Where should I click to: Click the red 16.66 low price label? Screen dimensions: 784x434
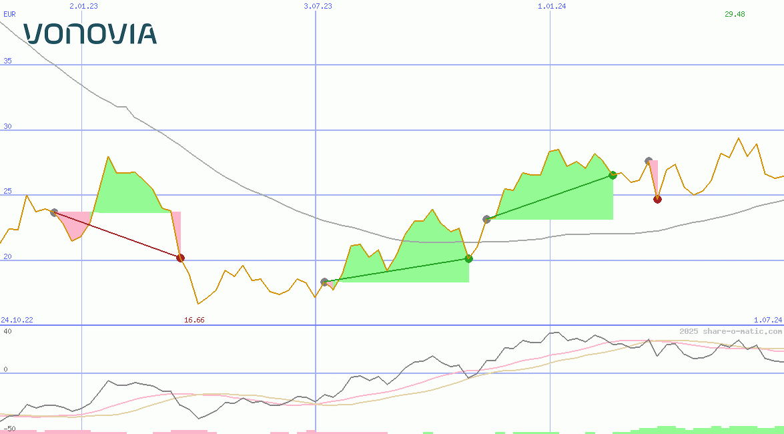pyautogui.click(x=194, y=320)
